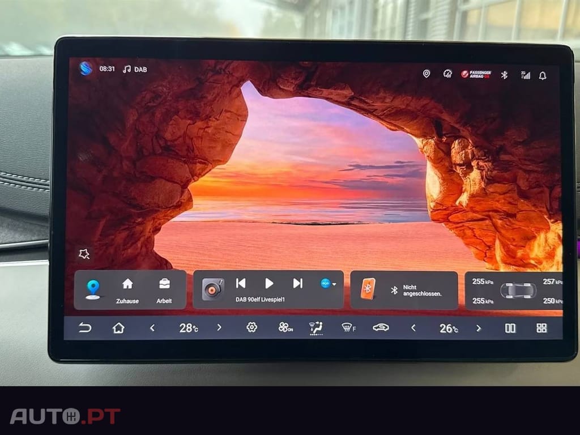Tap the location pin status icon
The image size is (580, 435).
pyautogui.click(x=426, y=74)
